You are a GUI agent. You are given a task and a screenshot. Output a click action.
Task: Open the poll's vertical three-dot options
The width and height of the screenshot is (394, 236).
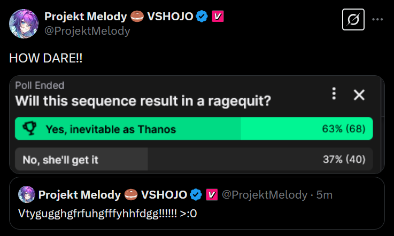point(334,95)
